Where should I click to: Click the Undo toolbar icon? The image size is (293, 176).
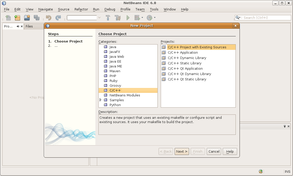(x=49, y=18)
